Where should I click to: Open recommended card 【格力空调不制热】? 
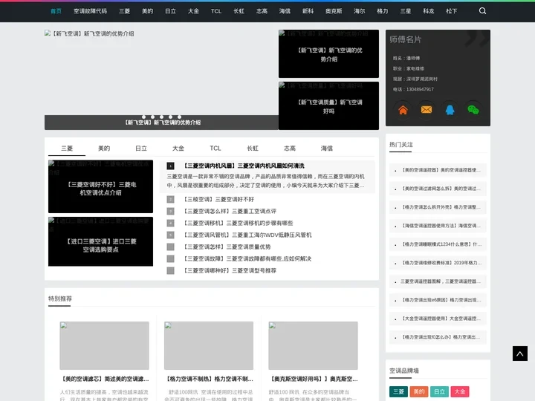(209, 379)
